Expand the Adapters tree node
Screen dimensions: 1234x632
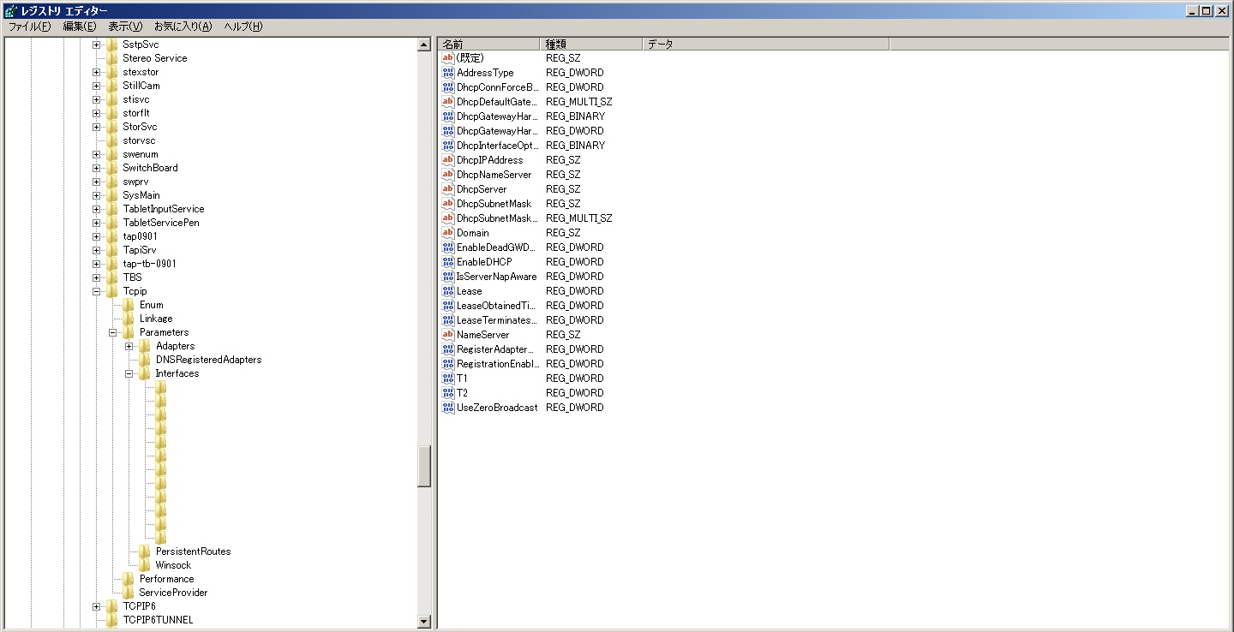tap(129, 346)
